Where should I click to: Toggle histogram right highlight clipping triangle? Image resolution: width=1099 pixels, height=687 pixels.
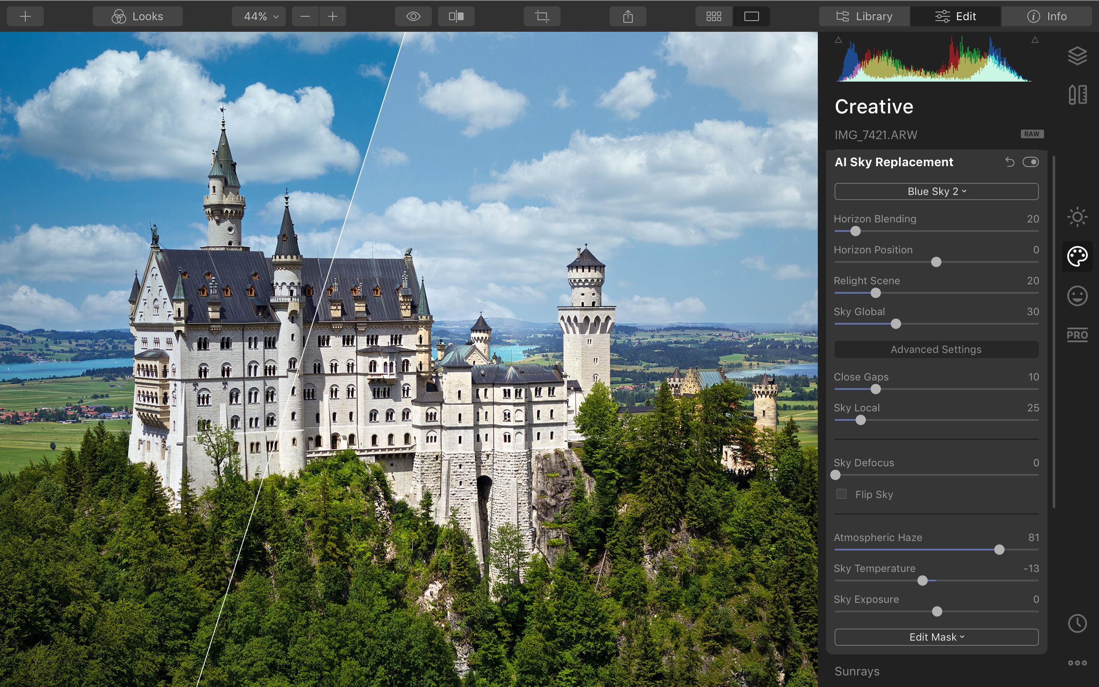(1035, 40)
